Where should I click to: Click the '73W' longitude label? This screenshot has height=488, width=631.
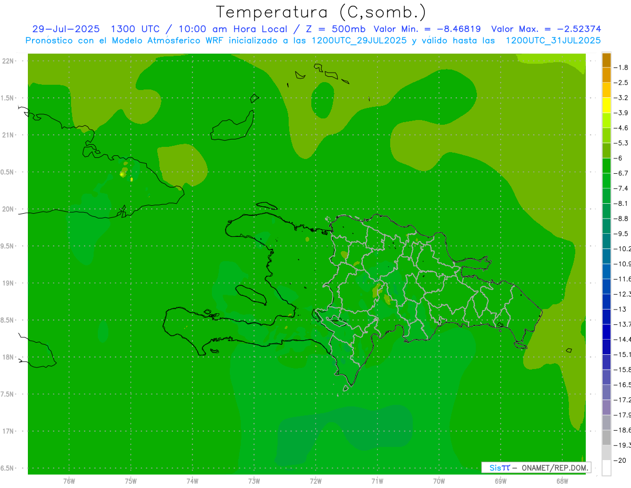pos(254,481)
